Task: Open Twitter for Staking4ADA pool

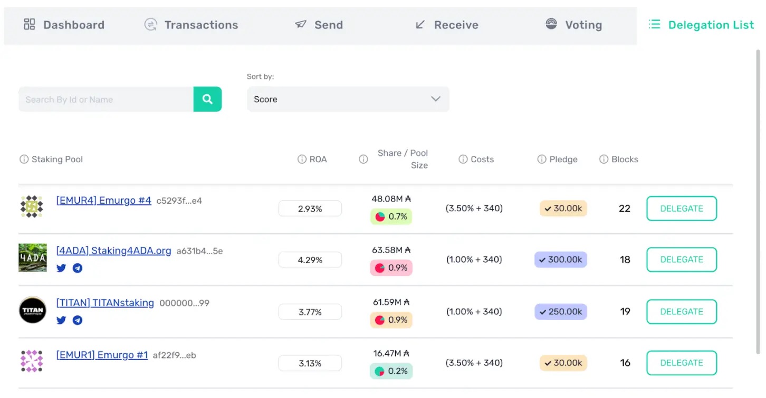Action: pos(61,268)
